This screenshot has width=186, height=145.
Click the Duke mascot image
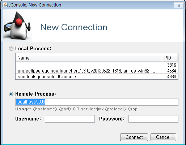(18, 26)
